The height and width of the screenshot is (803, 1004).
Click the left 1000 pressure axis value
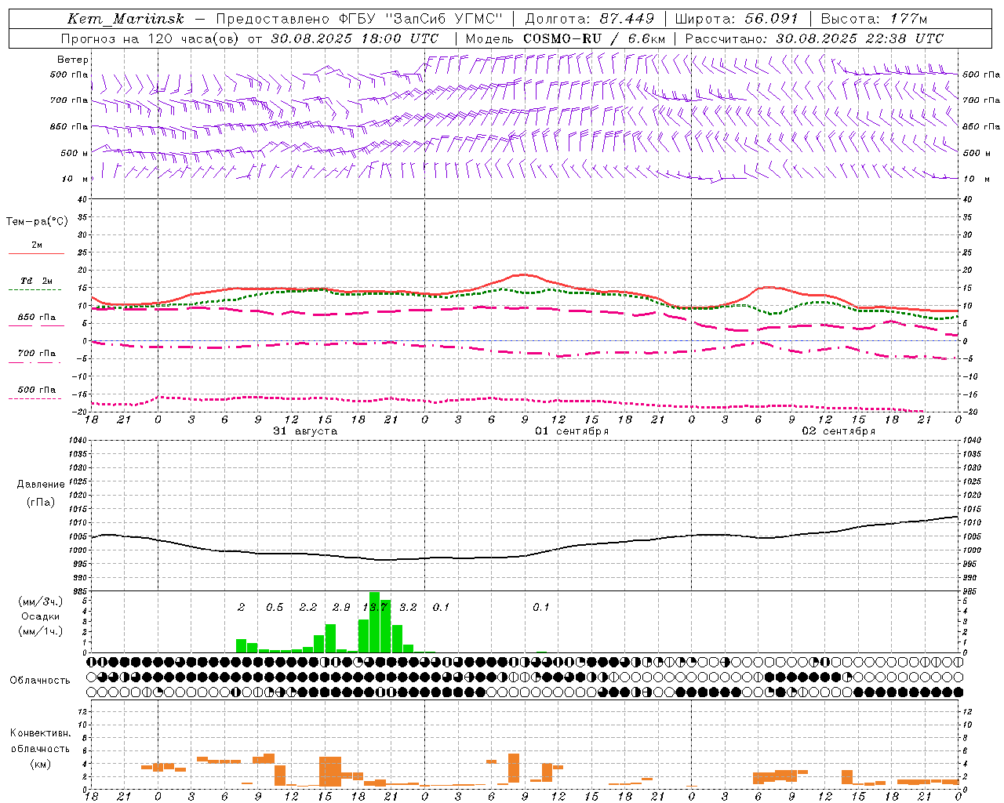[78, 550]
